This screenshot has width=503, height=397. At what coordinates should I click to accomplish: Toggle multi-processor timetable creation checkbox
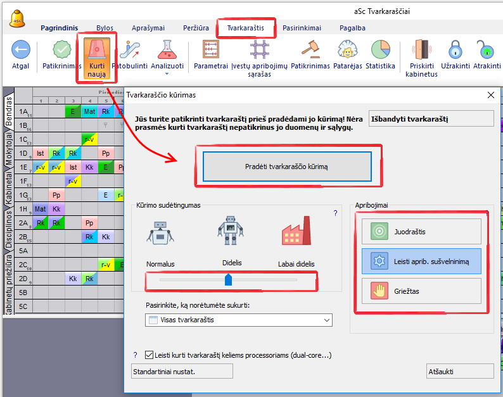coord(150,355)
